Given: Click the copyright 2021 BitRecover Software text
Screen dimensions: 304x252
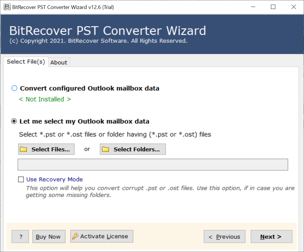Looking at the screenshot, I should (x=99, y=41).
